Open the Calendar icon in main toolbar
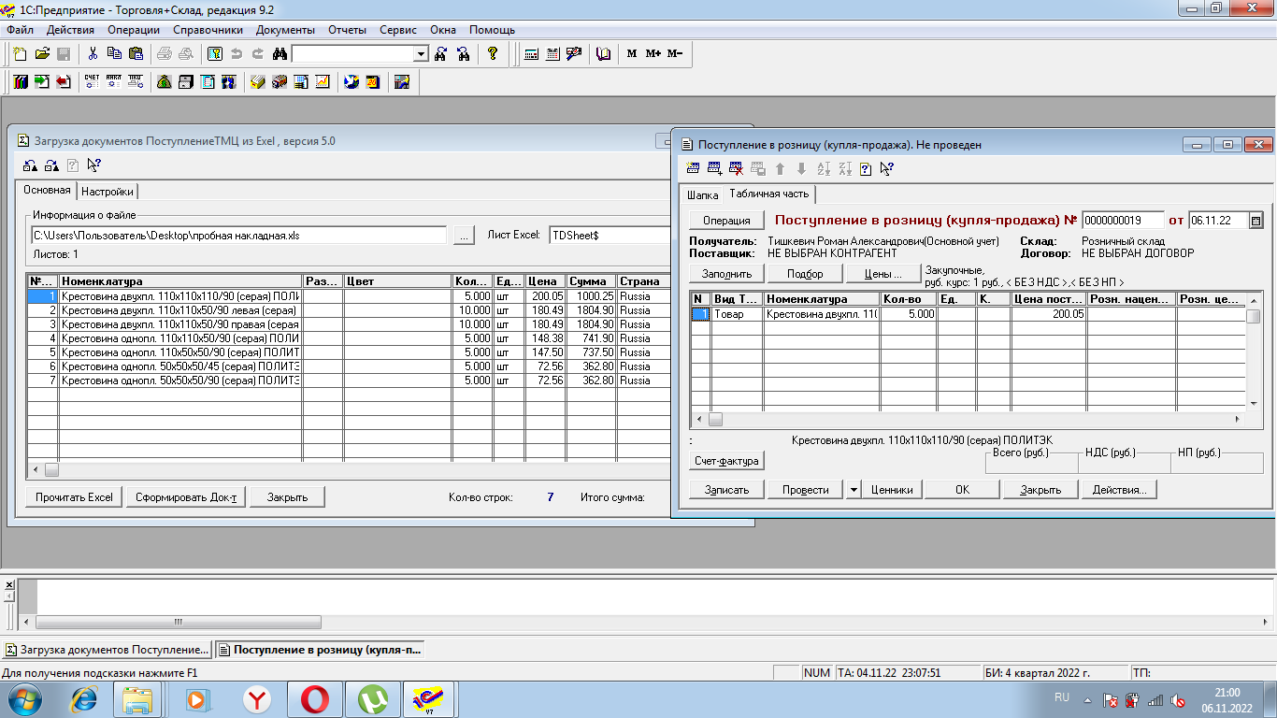 pos(552,54)
